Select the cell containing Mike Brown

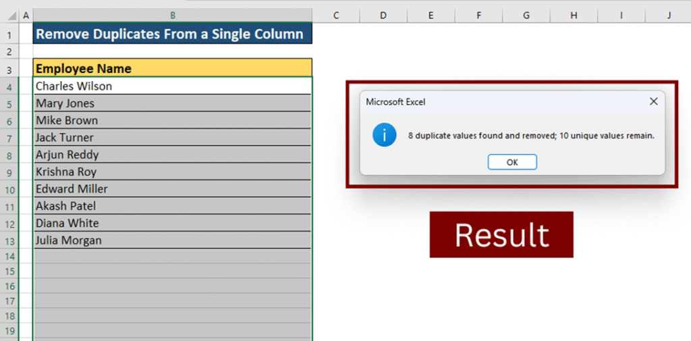tap(173, 120)
